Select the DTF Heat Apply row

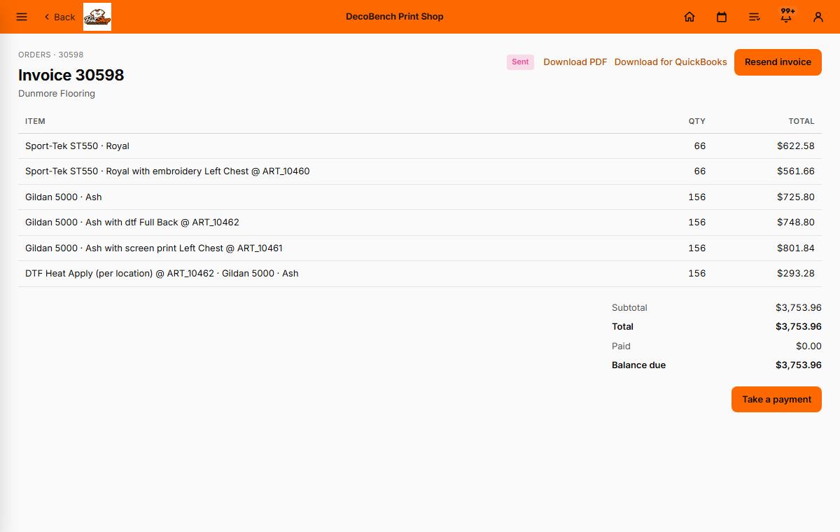(420, 274)
